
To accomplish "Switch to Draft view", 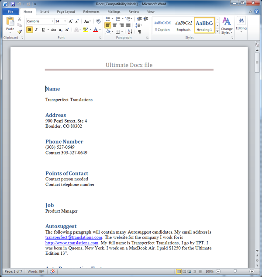I will coord(200,271).
